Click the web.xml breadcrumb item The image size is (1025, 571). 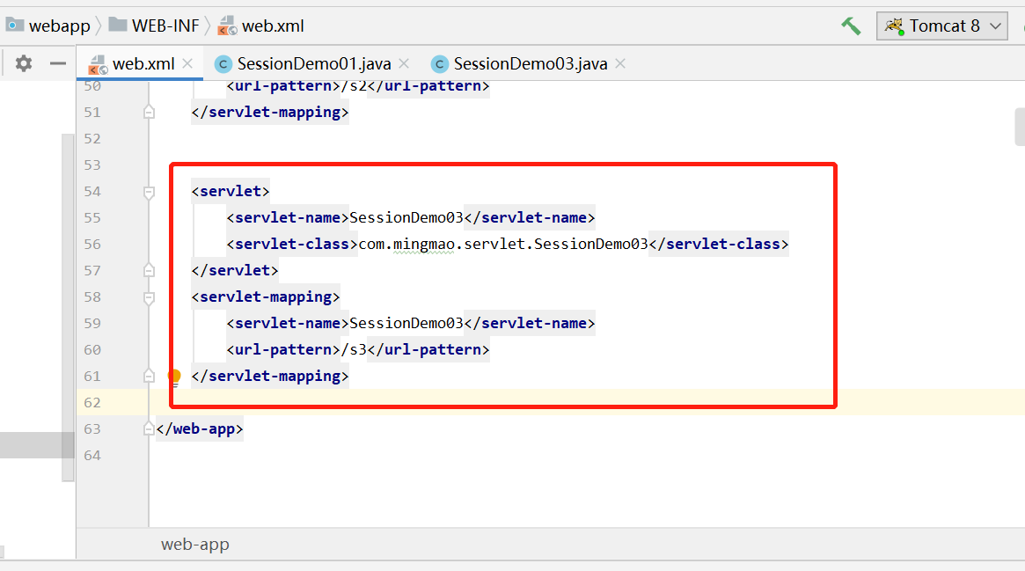[261, 26]
